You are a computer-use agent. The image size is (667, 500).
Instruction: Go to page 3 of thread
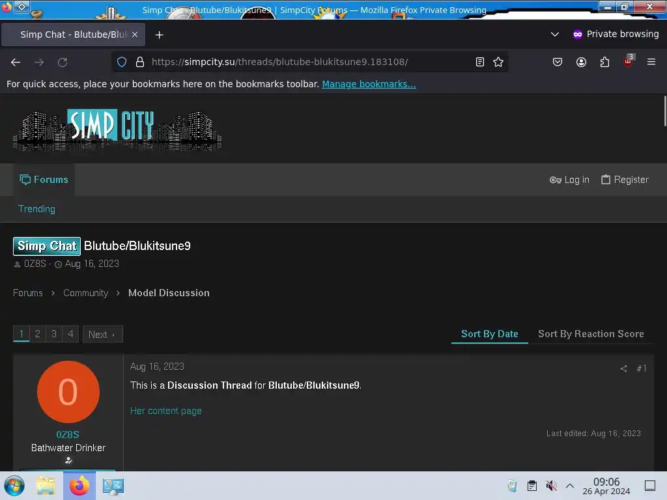54,334
